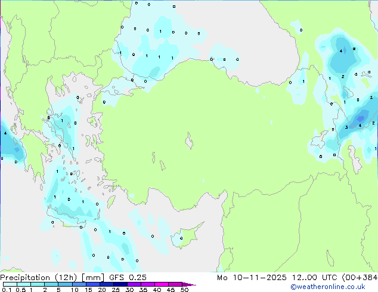The image size is (378, 292).
Task: Click the "Mo 10-11-2025" date text
Action: (x=252, y=278)
